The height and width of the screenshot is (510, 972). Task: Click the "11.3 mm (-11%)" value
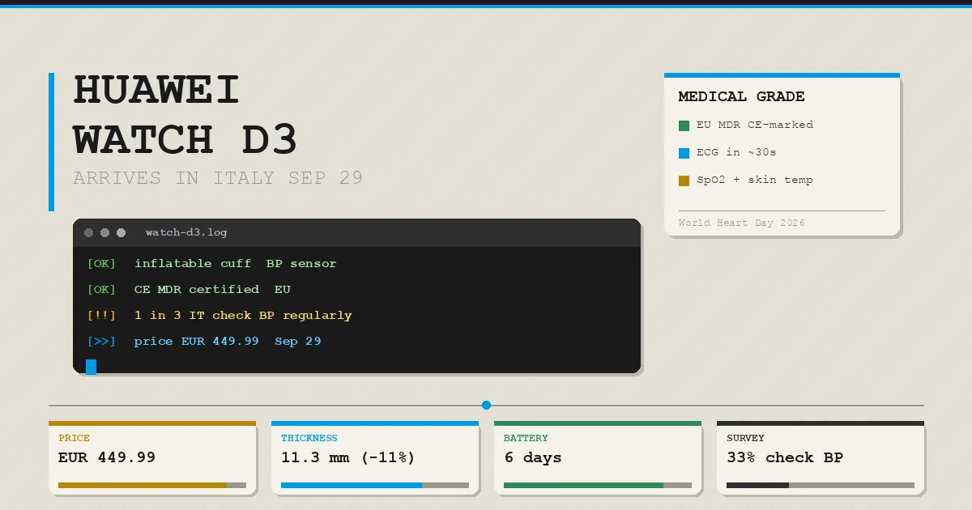[x=348, y=458]
